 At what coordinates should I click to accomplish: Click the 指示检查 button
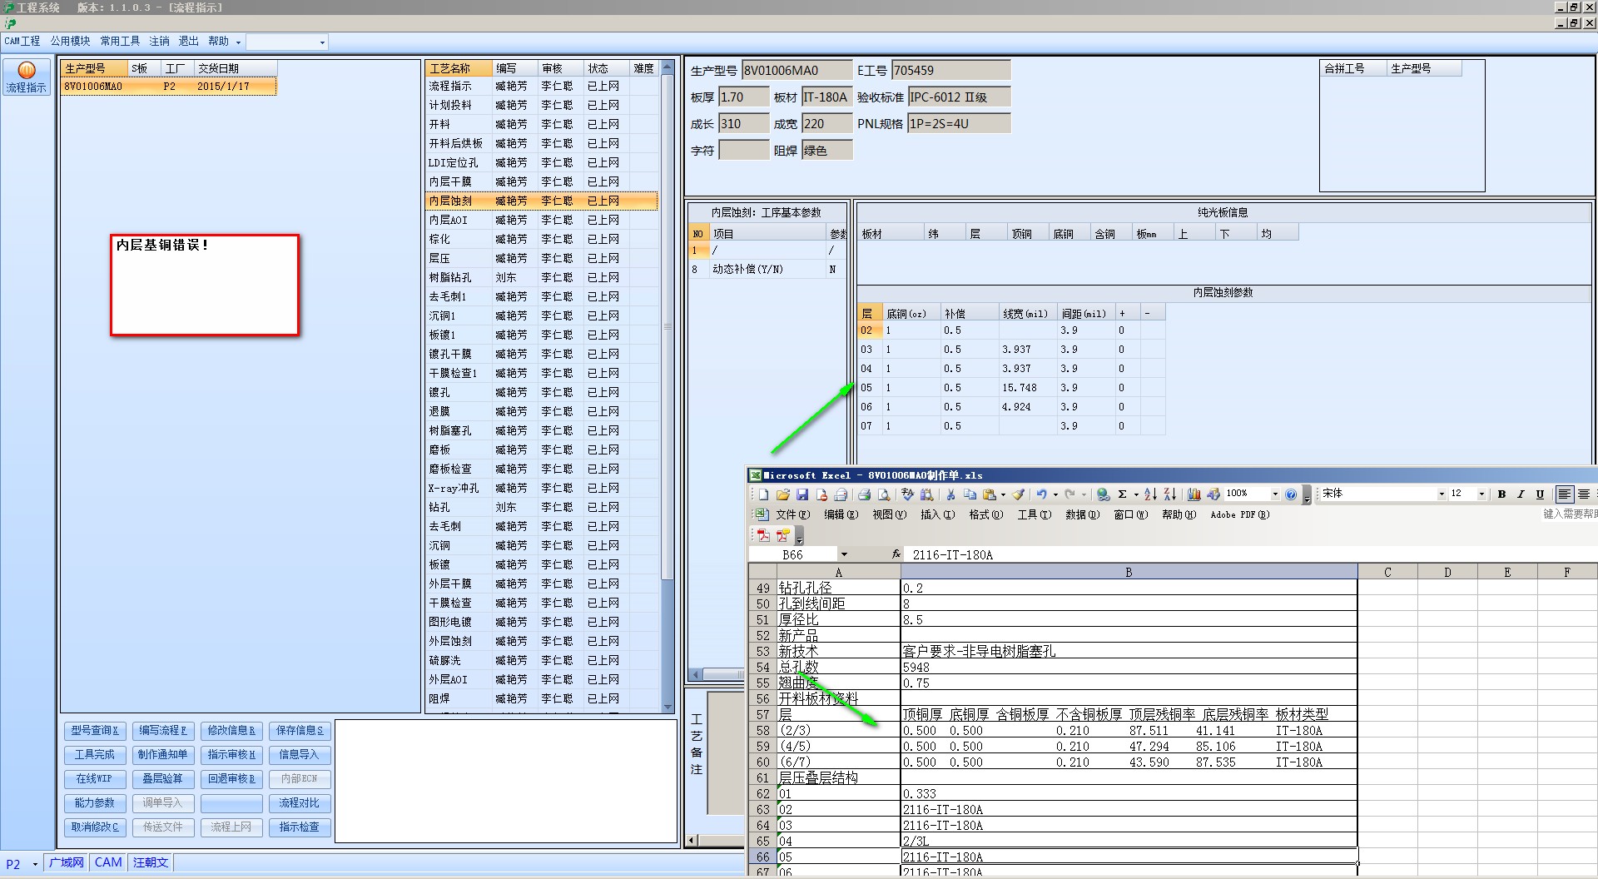coord(300,827)
